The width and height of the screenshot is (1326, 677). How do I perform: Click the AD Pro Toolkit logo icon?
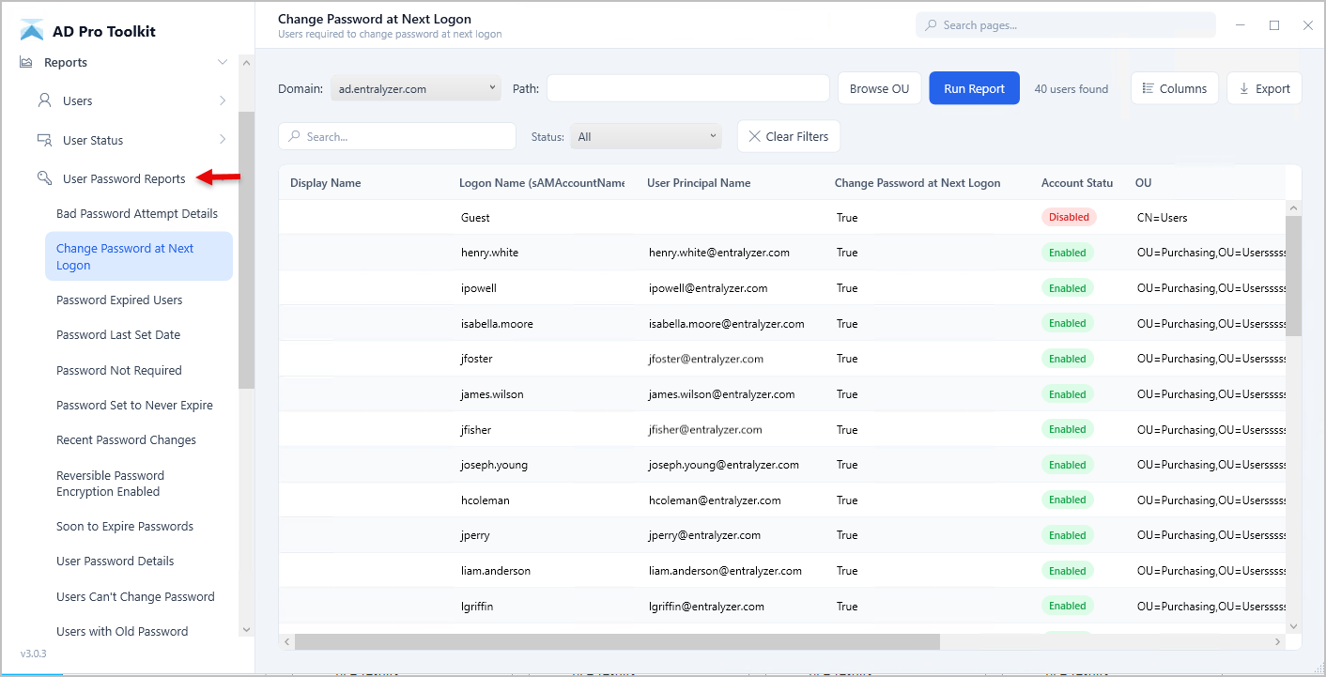click(x=32, y=29)
